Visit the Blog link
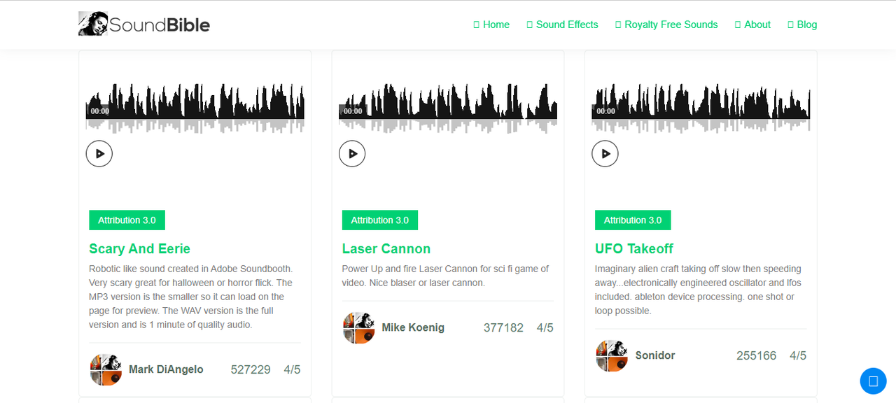This screenshot has height=403, width=896. (x=802, y=24)
